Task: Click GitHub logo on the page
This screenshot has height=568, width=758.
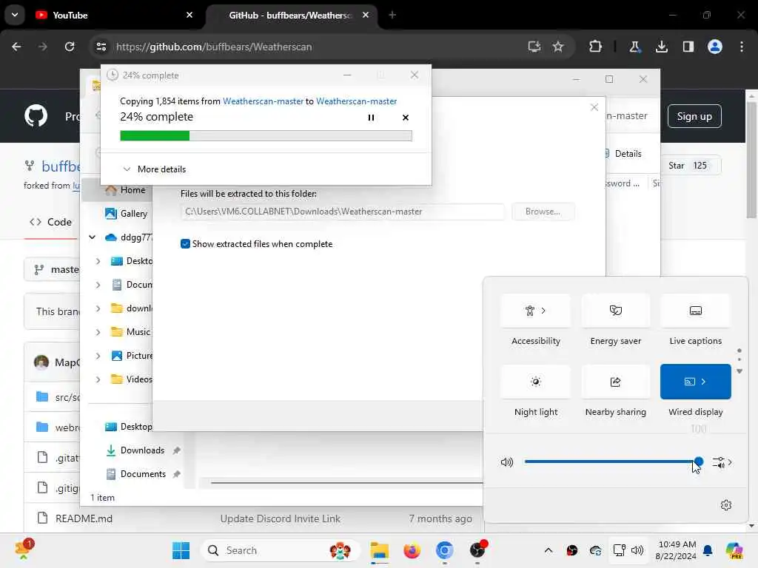Action: click(36, 116)
